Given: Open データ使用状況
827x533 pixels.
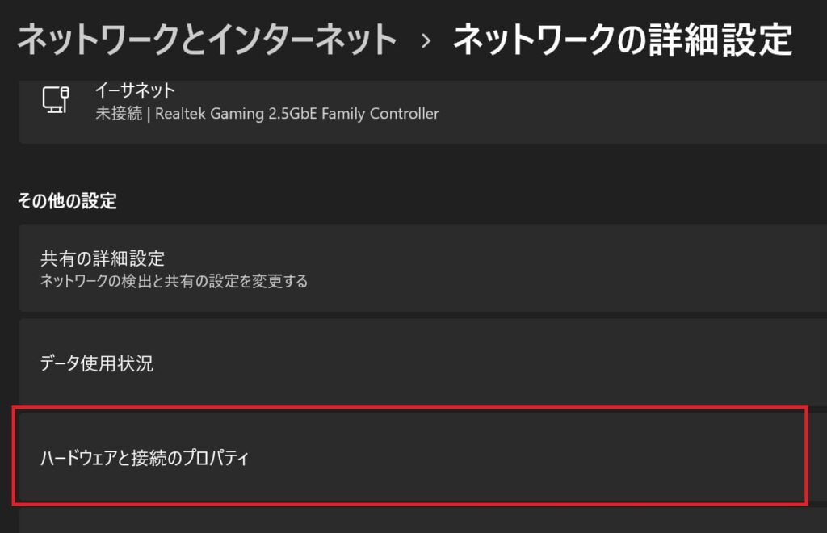Looking at the screenshot, I should click(x=97, y=364).
